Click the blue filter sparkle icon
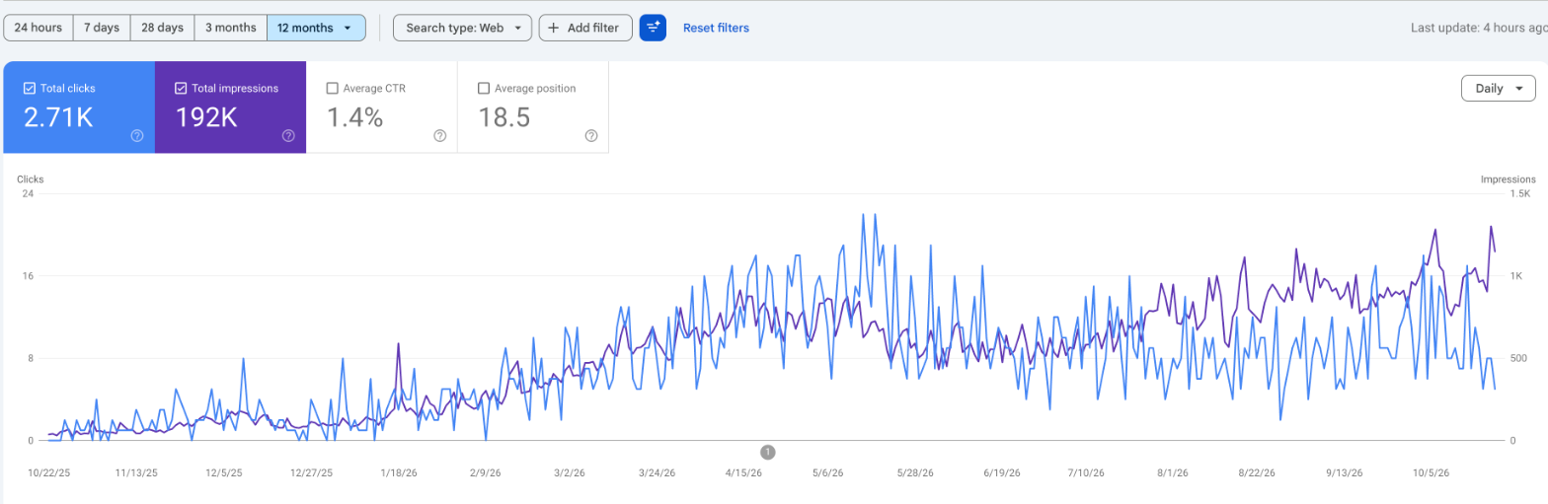 pos(653,28)
